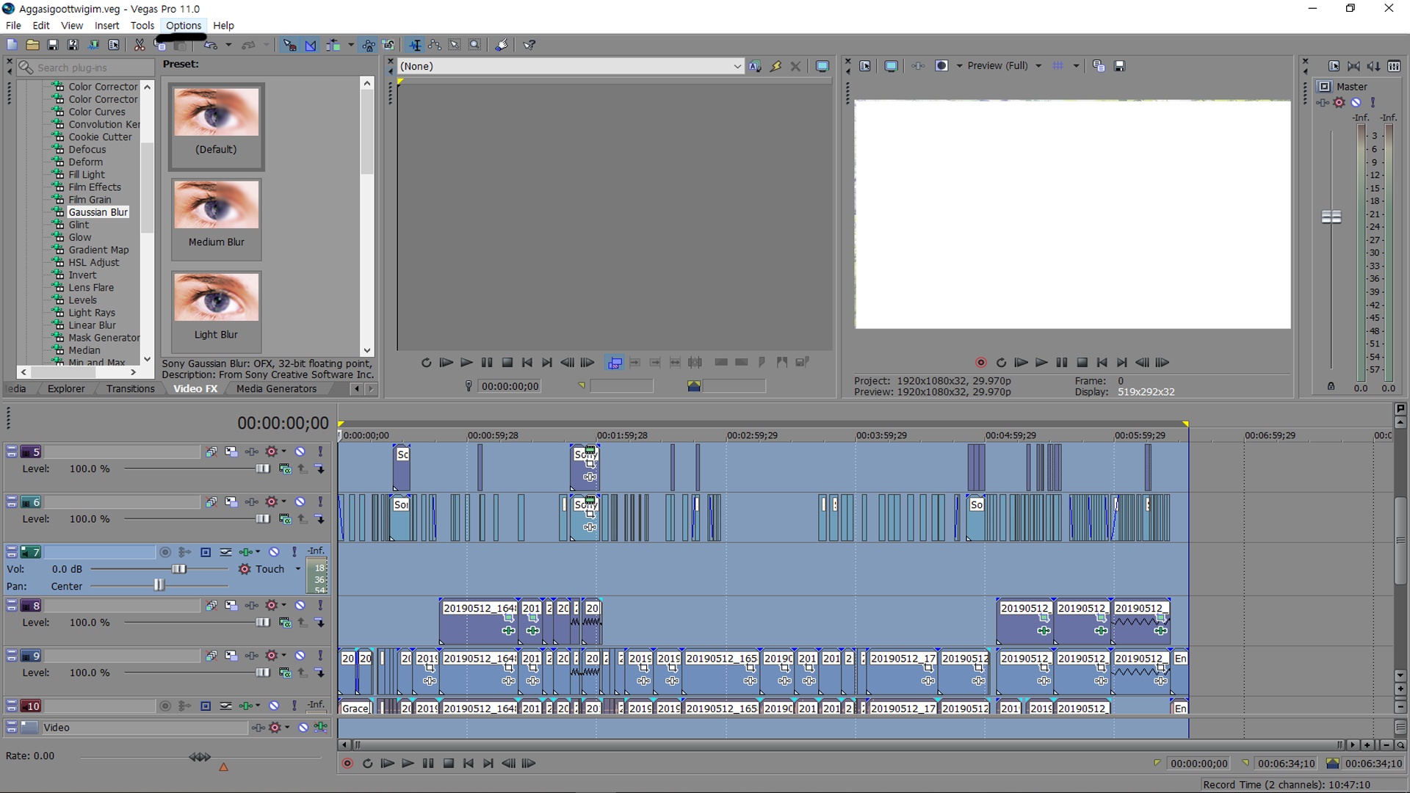Click the timeline Record button

[x=347, y=764]
